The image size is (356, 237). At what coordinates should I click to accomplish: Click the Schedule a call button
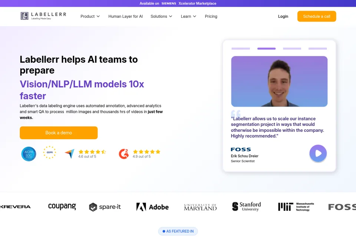click(317, 16)
